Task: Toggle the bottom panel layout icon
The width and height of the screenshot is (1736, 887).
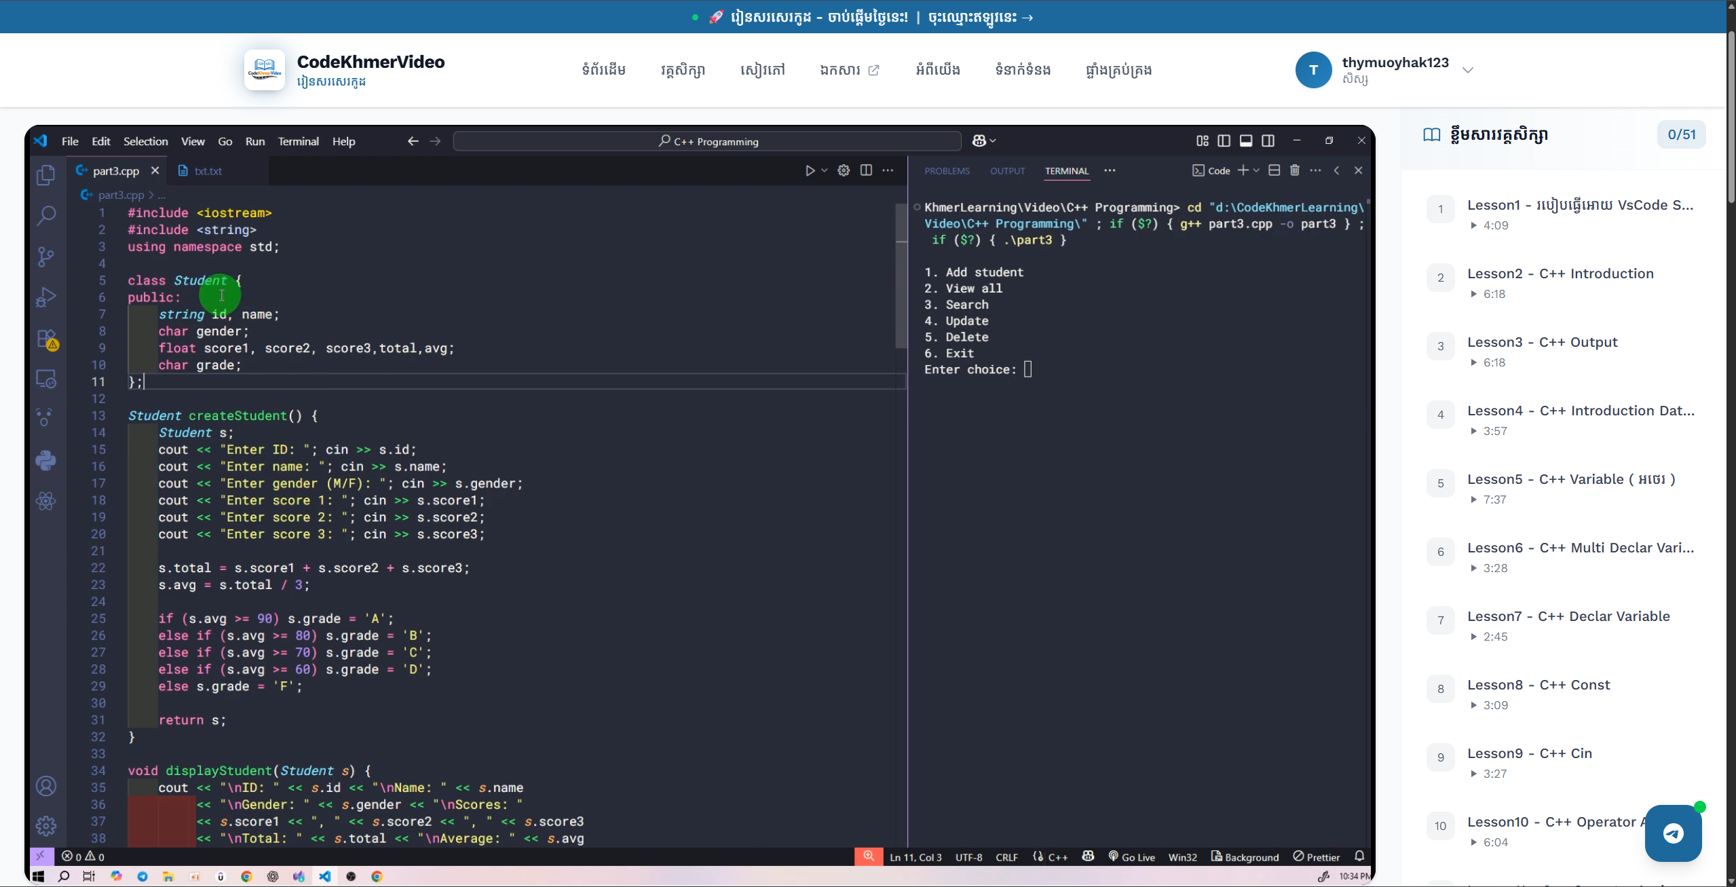Action: pyautogui.click(x=1246, y=140)
